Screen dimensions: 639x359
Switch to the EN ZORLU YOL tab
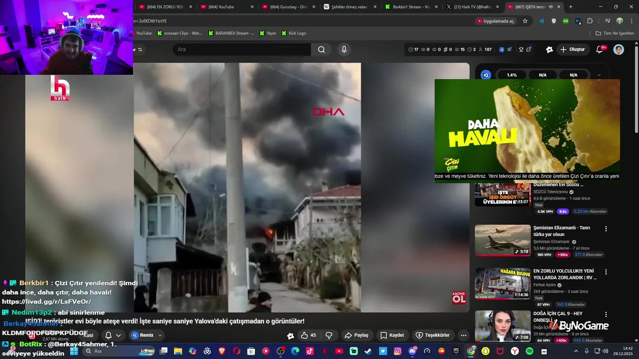[165, 6]
